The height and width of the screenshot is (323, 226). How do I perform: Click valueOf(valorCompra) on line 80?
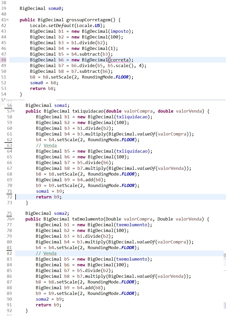(164, 242)
